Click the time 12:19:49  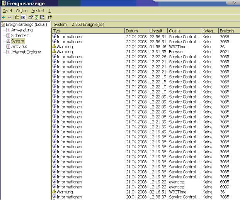click(x=158, y=132)
